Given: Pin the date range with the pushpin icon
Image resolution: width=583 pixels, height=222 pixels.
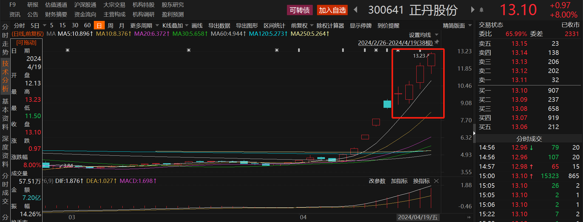Looking at the screenshot, I should (437, 42).
